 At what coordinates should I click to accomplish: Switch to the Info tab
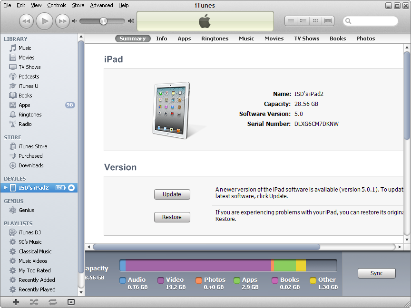161,38
